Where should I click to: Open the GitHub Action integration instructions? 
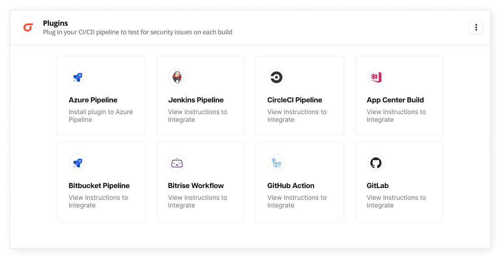pos(297,201)
